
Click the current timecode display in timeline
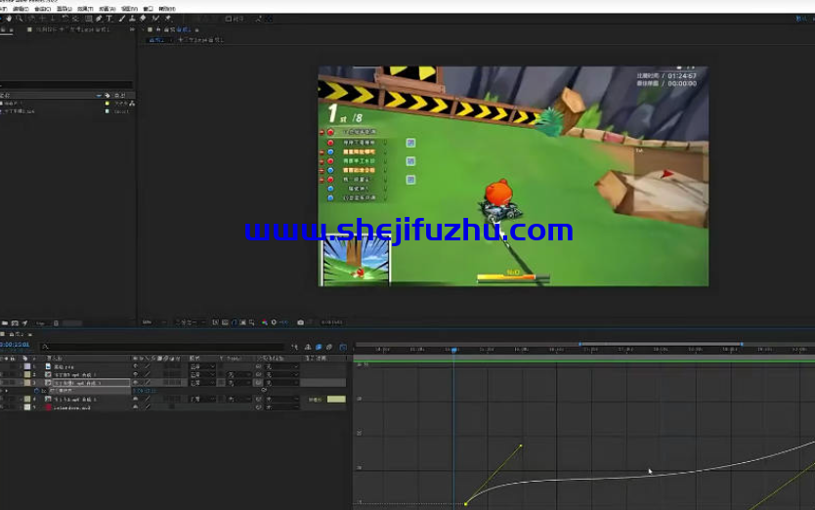(15, 344)
